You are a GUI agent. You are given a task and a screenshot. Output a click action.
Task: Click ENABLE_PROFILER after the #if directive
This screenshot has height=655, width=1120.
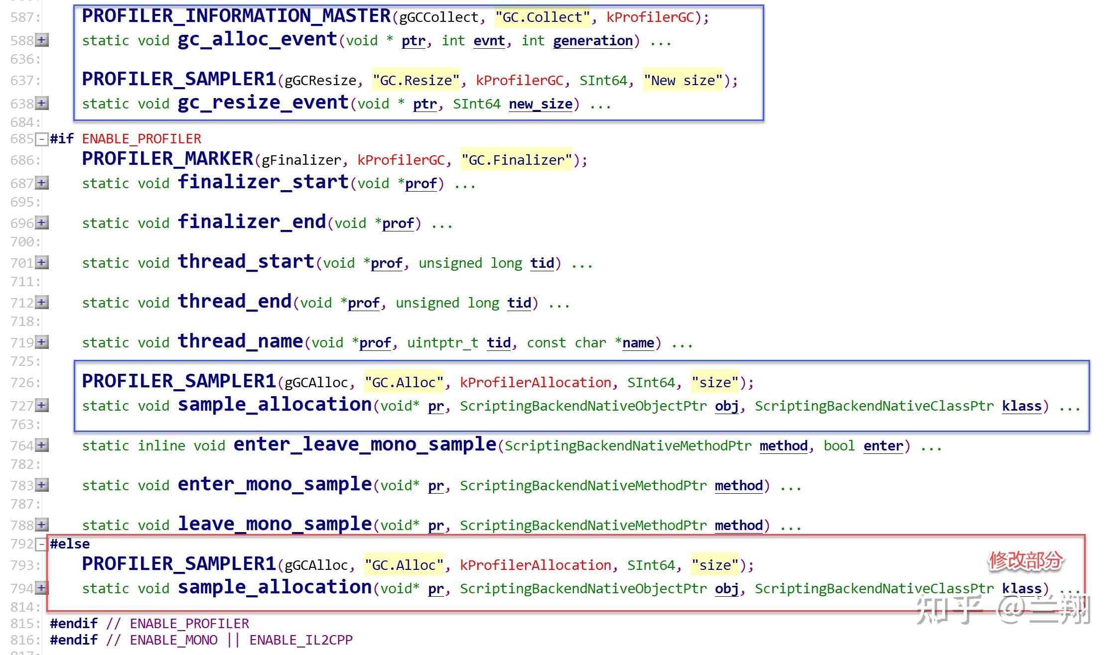141,139
